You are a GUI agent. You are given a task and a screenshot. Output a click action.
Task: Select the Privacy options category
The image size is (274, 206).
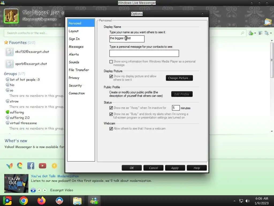(81, 78)
